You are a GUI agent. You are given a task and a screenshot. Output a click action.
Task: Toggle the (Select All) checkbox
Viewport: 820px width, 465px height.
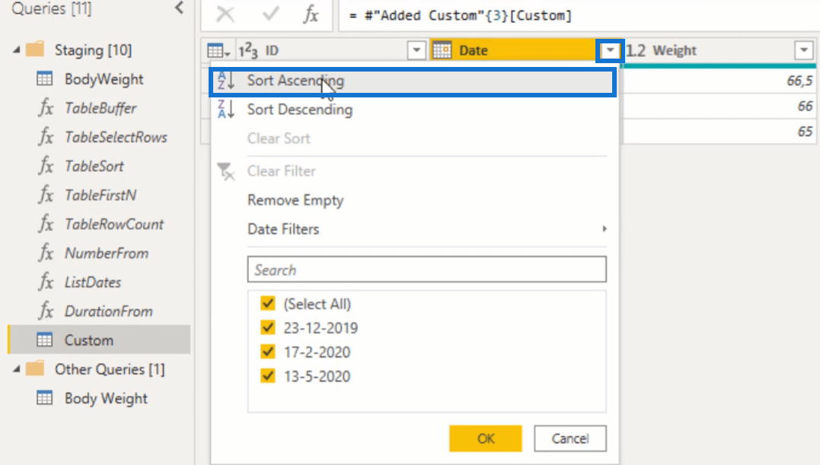coord(268,303)
